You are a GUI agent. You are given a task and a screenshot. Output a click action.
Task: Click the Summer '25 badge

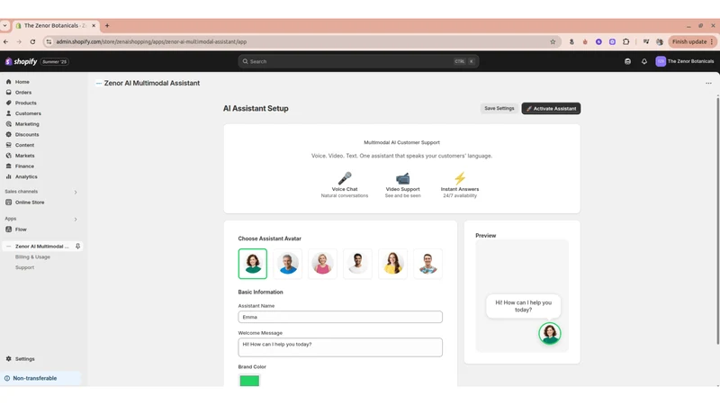(x=55, y=61)
